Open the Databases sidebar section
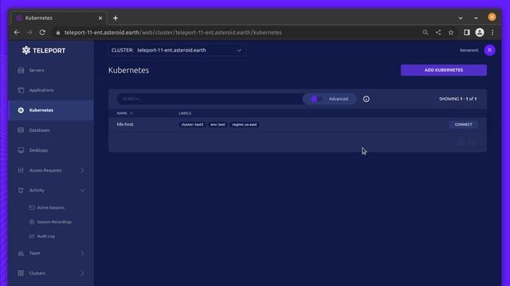This screenshot has height=286, width=510. [51, 130]
